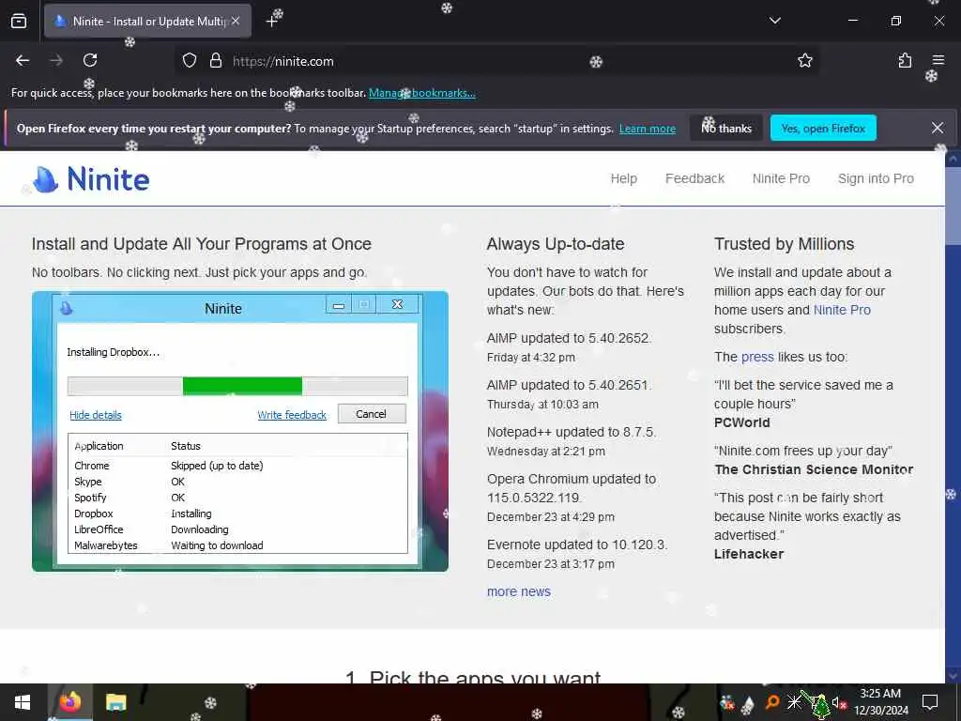Screen dimensions: 961x721
Task: Open a new tab with plus
Action: 271,22
